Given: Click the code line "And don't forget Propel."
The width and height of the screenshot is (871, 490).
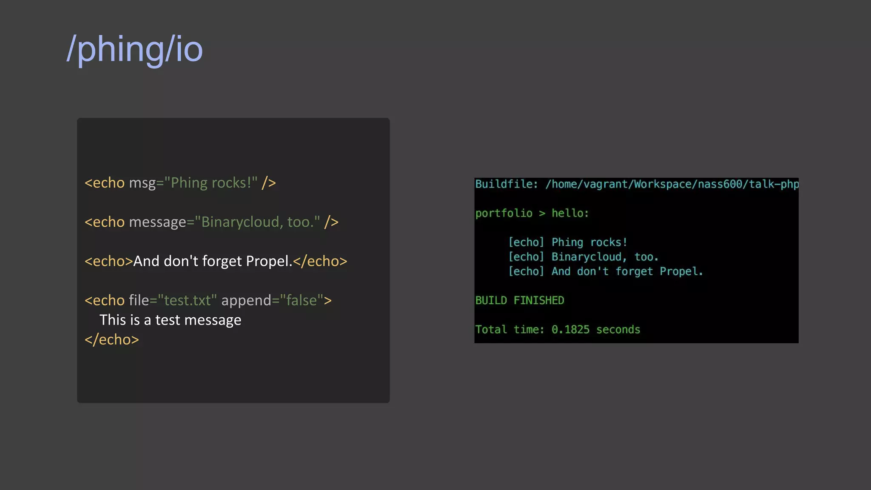Looking at the screenshot, I should click(x=216, y=261).
